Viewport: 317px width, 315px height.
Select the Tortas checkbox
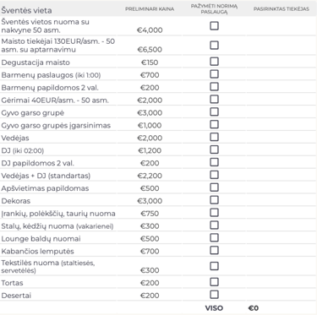click(x=214, y=282)
